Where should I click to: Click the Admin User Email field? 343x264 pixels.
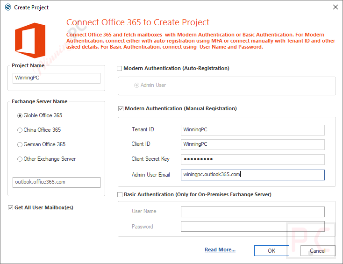click(x=253, y=175)
